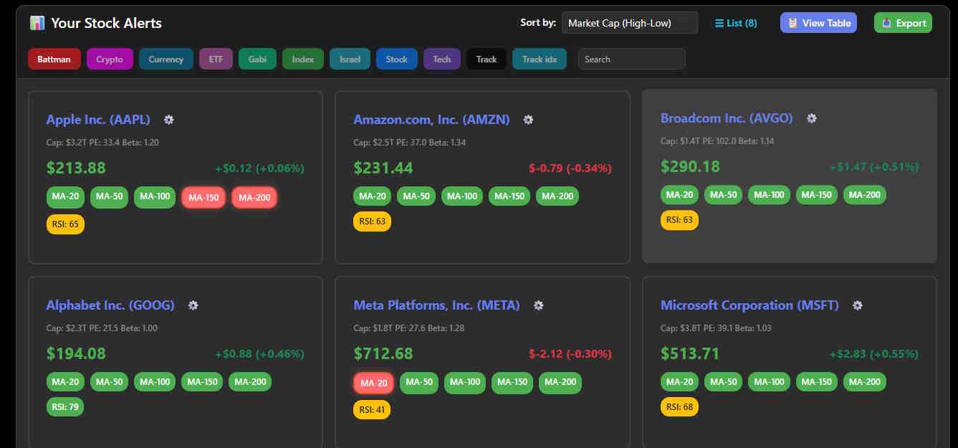This screenshot has height=448, width=958.
Task: Filter by Battman tag
Action: point(54,59)
